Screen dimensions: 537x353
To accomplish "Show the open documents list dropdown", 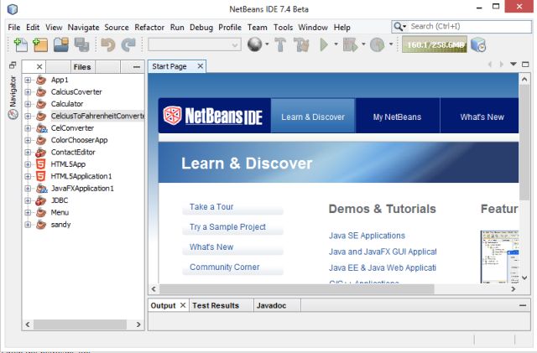I will click(513, 64).
